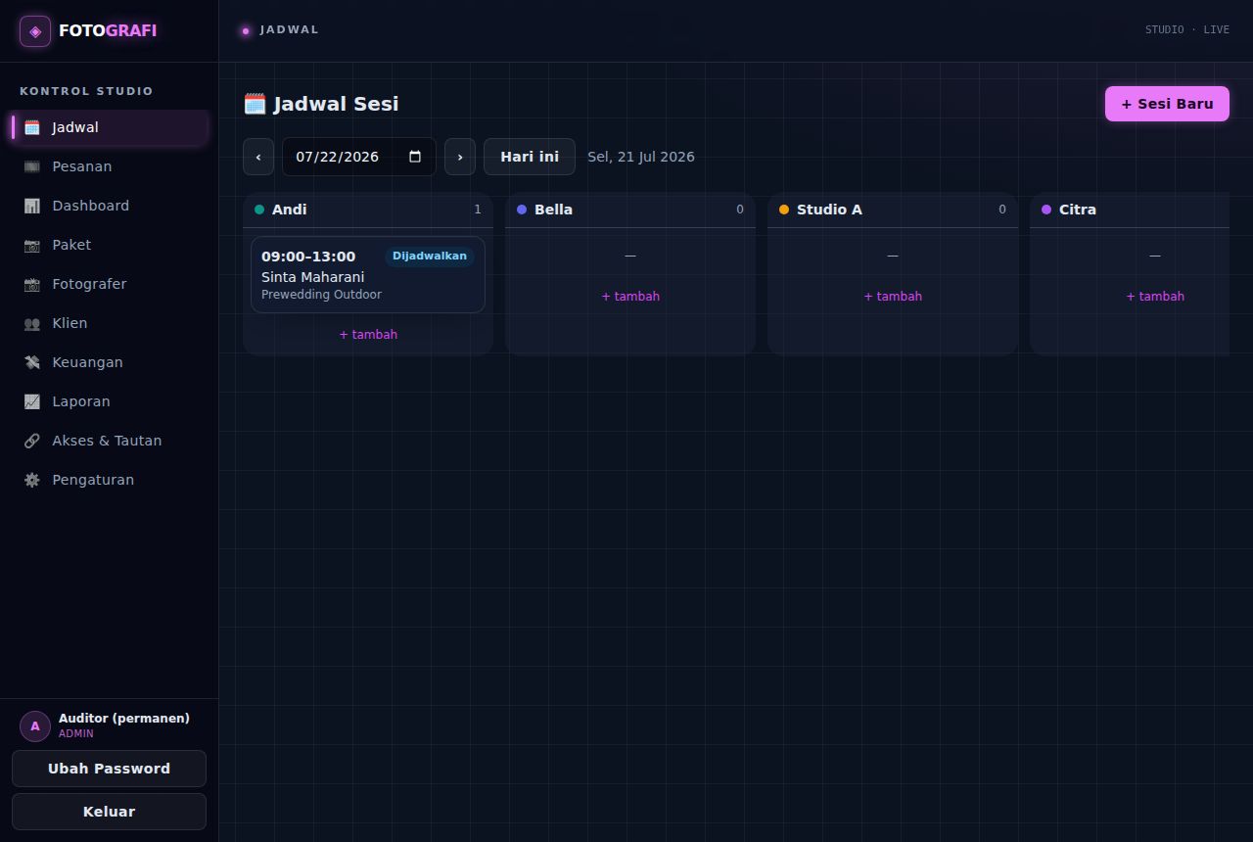The image size is (1253, 842).
Task: Click the Akses & Tautan link icon
Action: point(32,441)
